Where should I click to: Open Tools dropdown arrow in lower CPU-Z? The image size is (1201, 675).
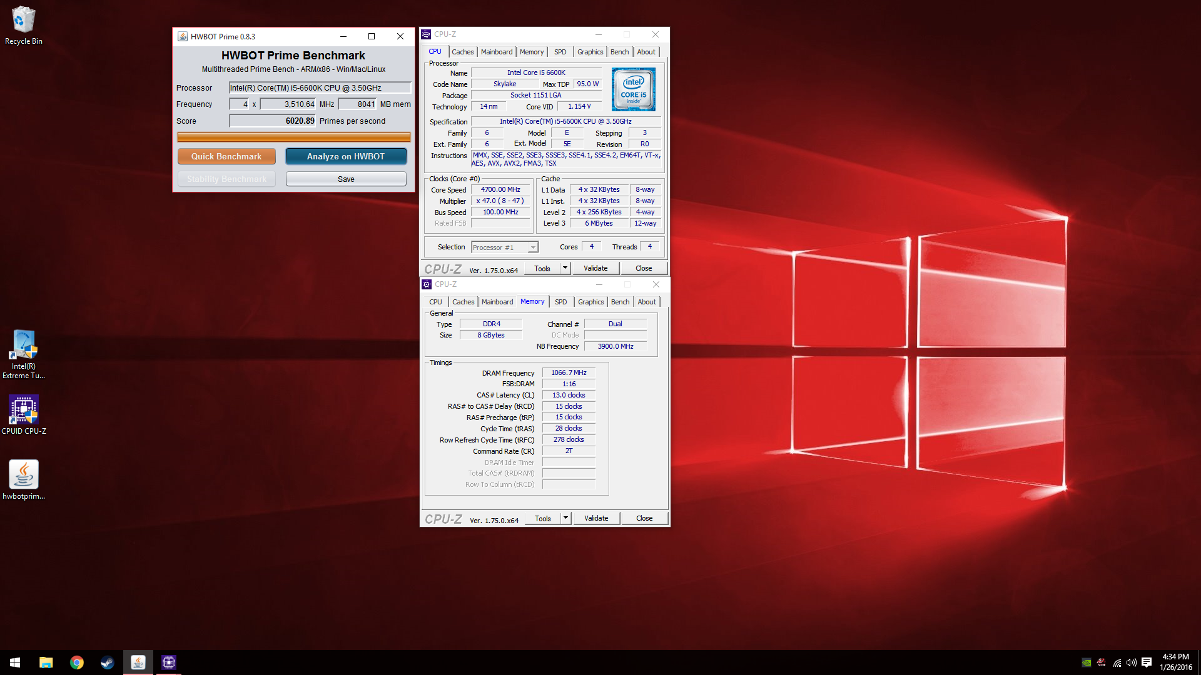[x=565, y=518]
